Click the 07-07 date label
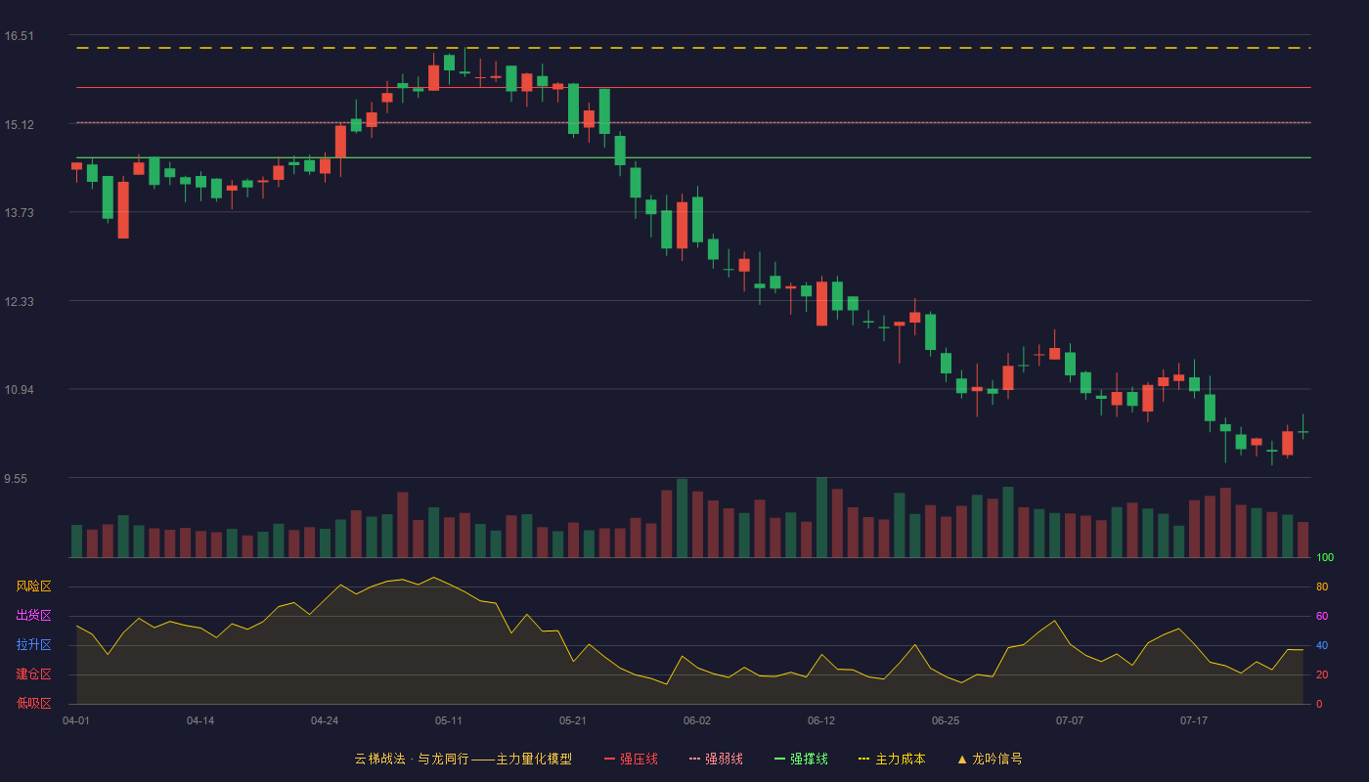1369x782 pixels. coord(1070,720)
